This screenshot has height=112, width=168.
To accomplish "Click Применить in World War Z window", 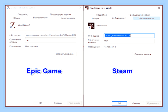I will (74, 103).
